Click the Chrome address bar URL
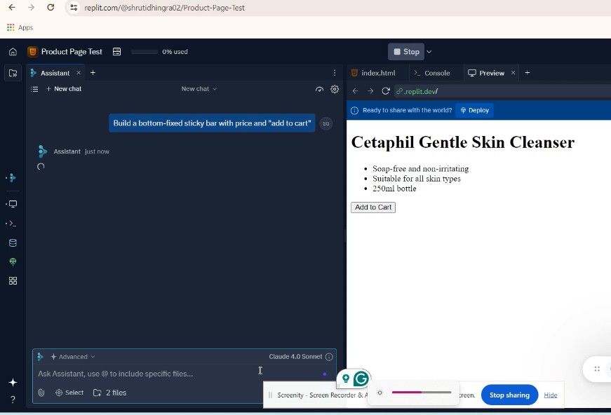 [164, 8]
